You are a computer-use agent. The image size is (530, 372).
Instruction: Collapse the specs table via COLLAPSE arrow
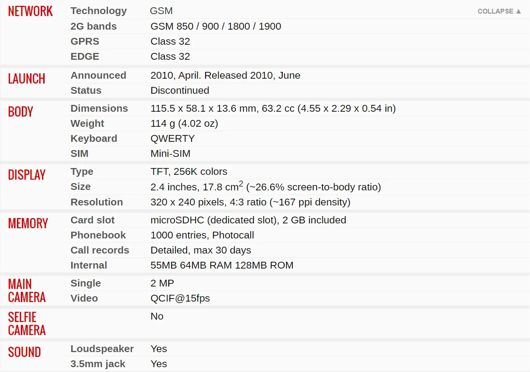(x=499, y=11)
